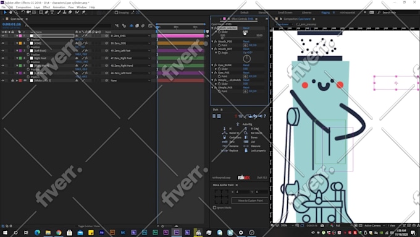Open the File menu
Viewport: 420px width, 237px height.
[x=4, y=7]
